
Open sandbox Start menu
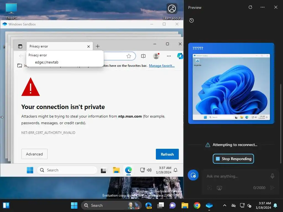pos(30,170)
